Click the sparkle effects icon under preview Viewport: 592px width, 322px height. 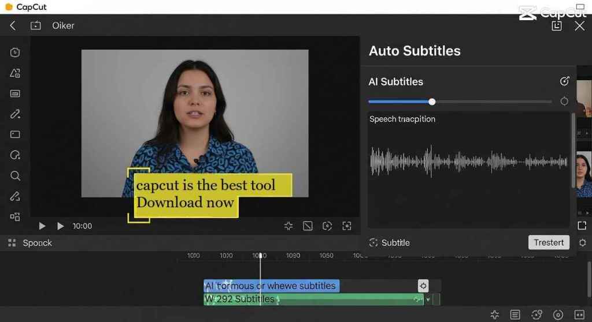click(x=288, y=226)
